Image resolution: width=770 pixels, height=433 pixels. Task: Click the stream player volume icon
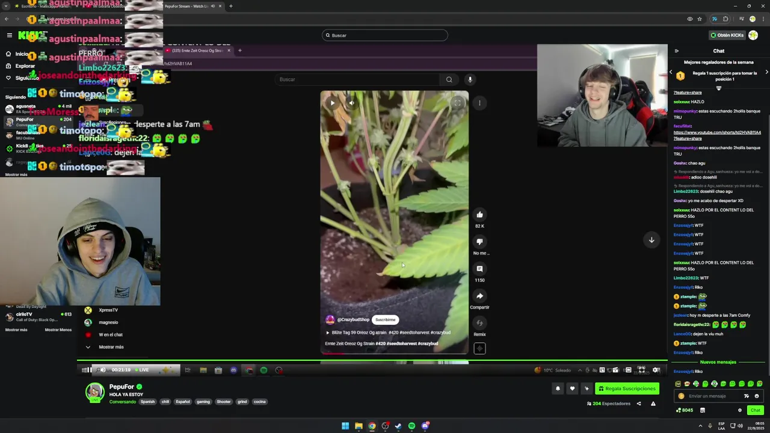coord(102,370)
